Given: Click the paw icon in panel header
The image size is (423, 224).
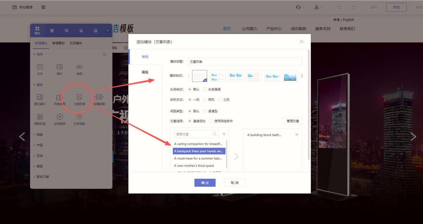Looking at the screenshot, I should tap(81, 31).
